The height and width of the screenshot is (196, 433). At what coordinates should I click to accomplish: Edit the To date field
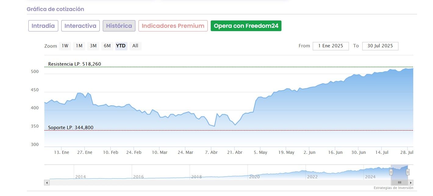(380, 46)
